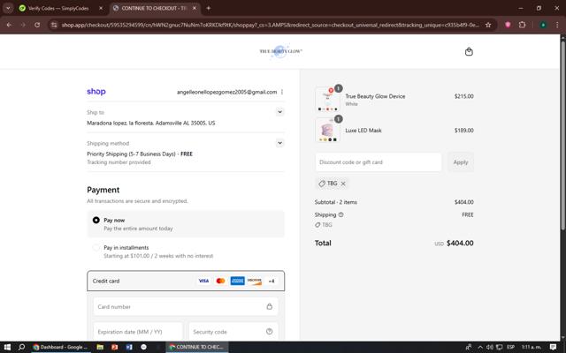Viewport: 566px width, 353px height.
Task: Close the Verify Codes SimplyCodes tab
Action: [x=101, y=8]
